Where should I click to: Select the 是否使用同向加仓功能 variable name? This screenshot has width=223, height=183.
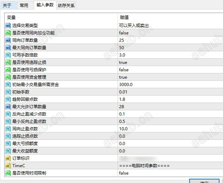[x=33, y=33]
